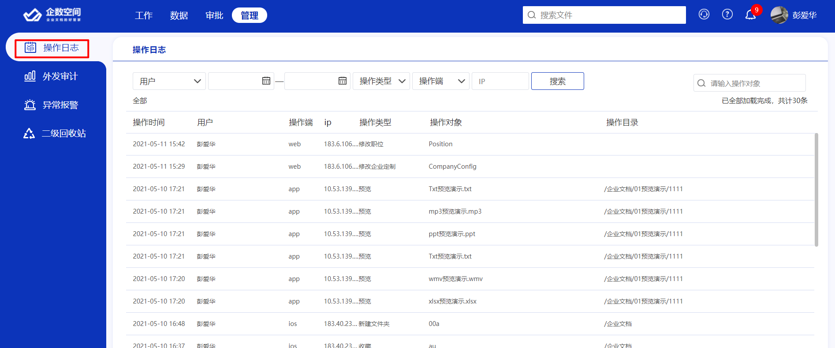Click the 全部 filter label
This screenshot has height=348, width=835.
(x=140, y=101)
